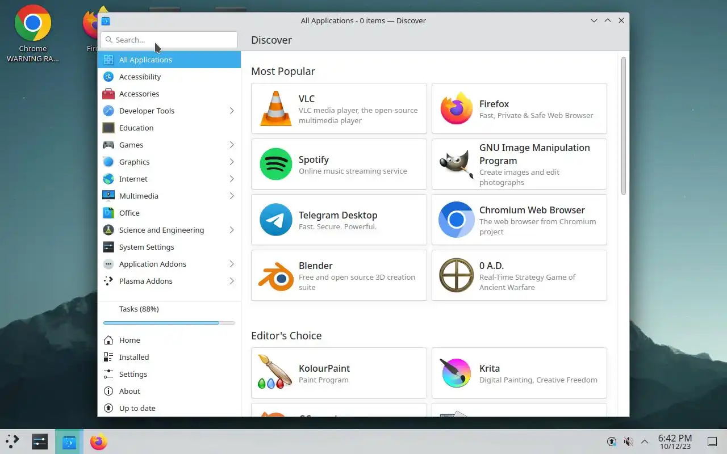
Task: Click the Firefox logo in Most Popular
Action: 457,108
